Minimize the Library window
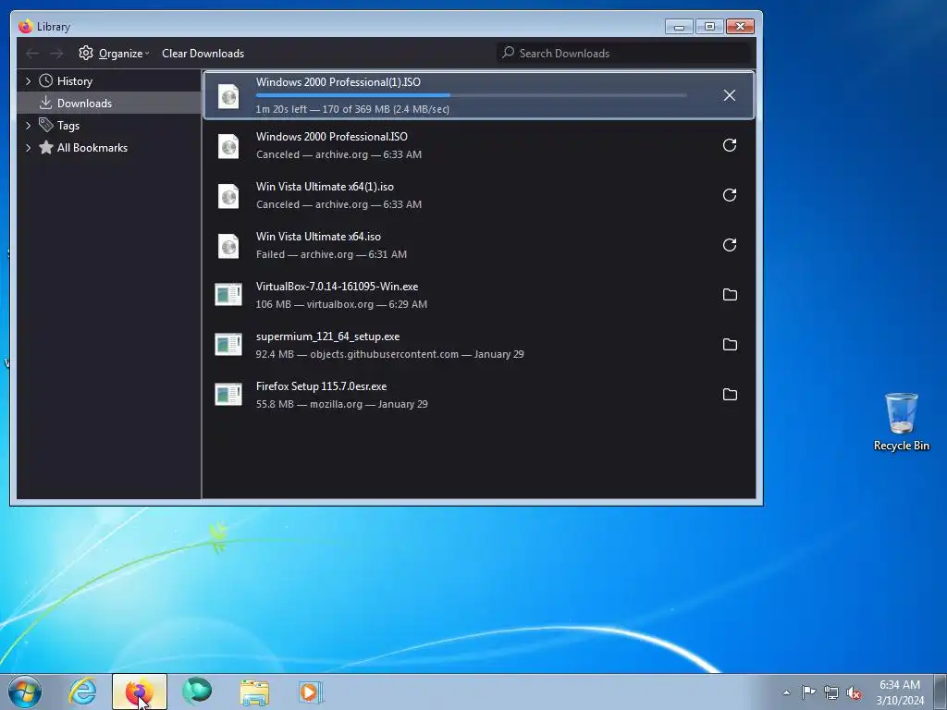The width and height of the screenshot is (947, 710). pos(679,27)
